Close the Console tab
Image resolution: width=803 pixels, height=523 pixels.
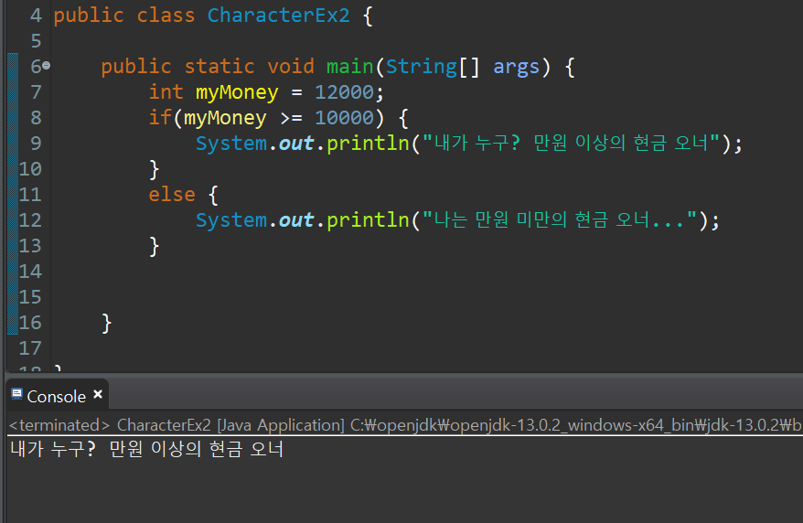pos(98,395)
